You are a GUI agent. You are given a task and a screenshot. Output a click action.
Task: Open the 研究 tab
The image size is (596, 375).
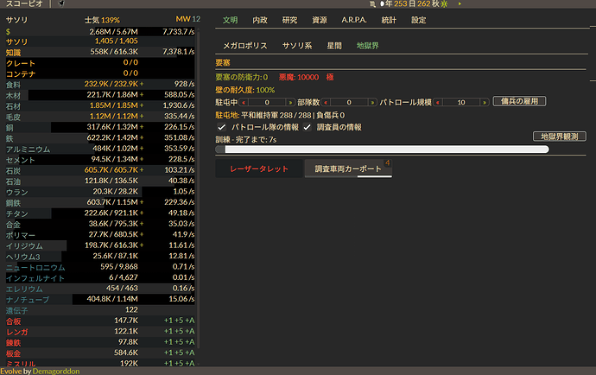tap(289, 19)
